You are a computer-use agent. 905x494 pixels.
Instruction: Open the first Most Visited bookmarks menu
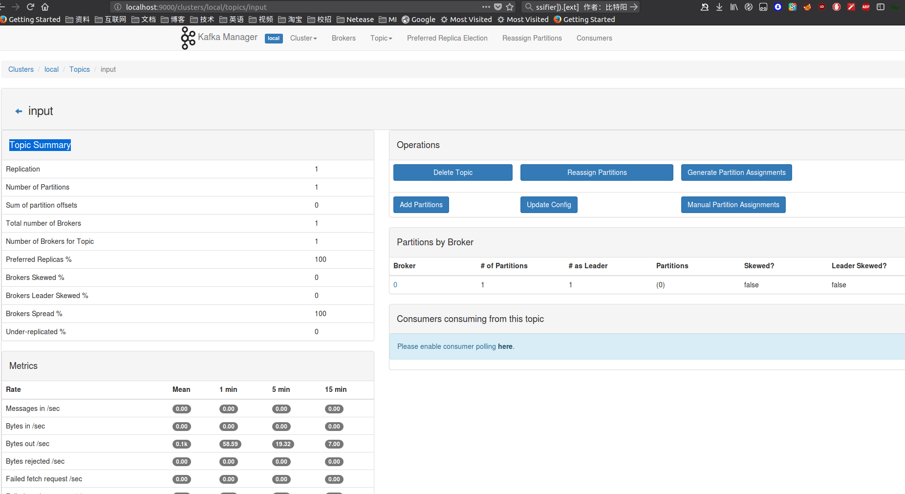466,20
